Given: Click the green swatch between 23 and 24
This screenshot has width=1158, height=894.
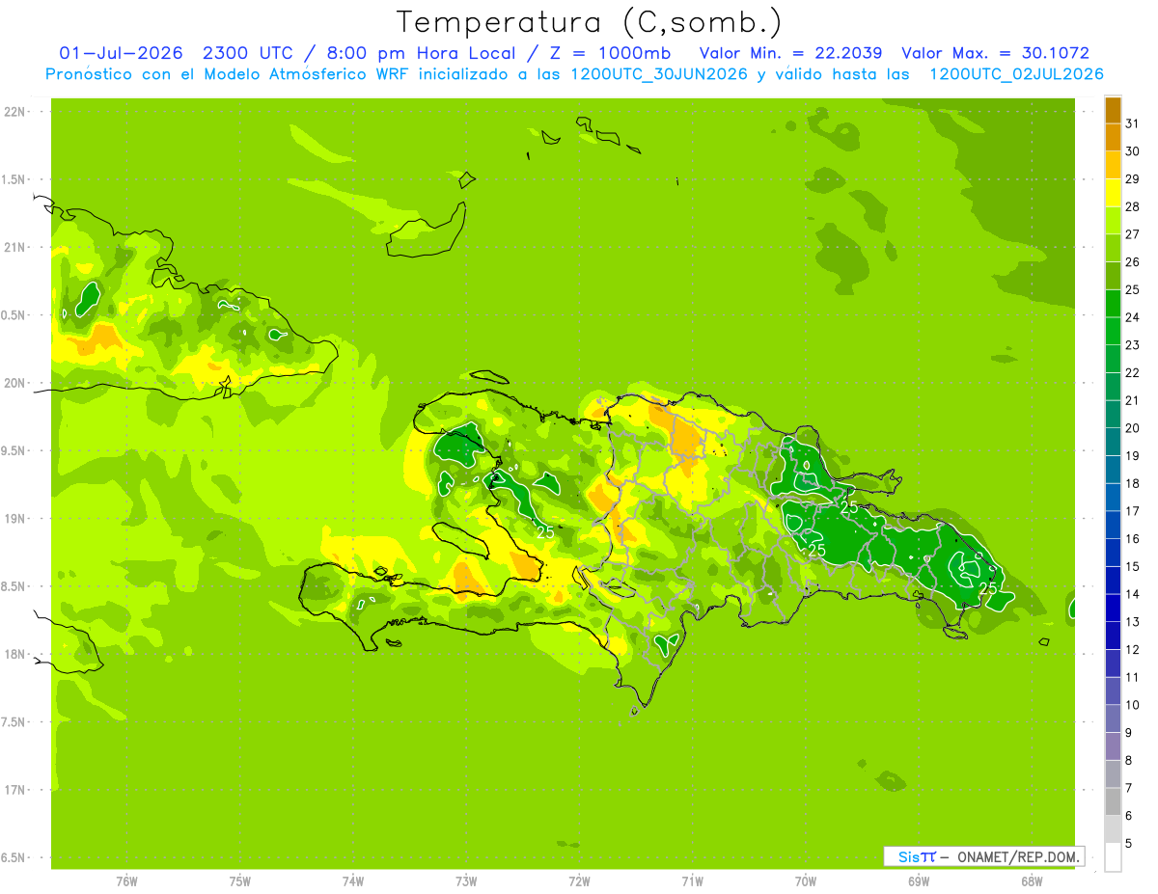Looking at the screenshot, I should pyautogui.click(x=1113, y=332).
